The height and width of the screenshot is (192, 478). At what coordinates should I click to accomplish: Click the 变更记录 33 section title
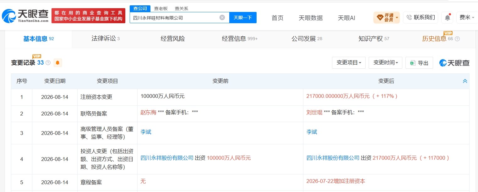27,63
